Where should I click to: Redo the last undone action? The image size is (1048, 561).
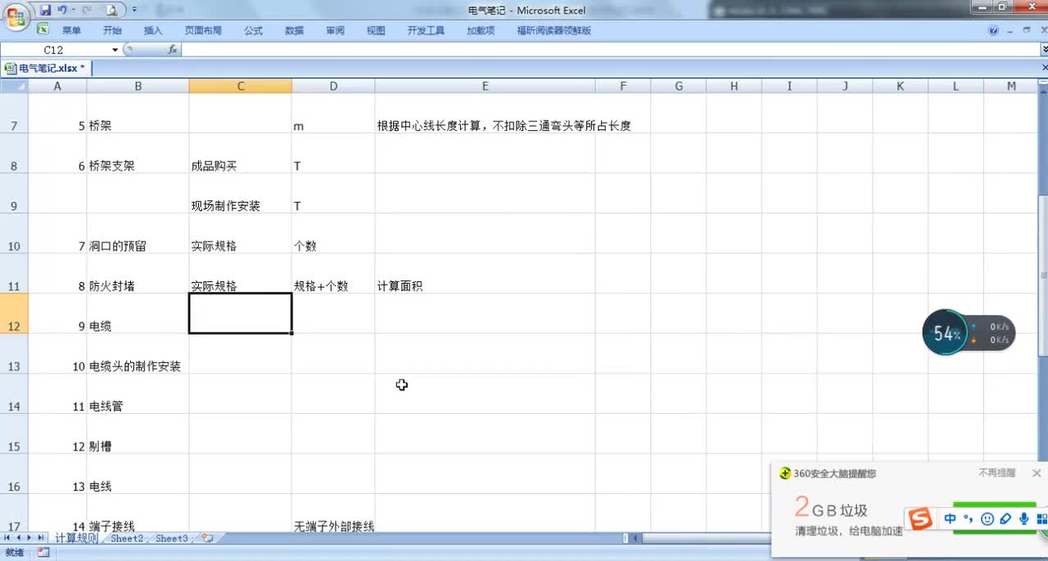point(87,11)
